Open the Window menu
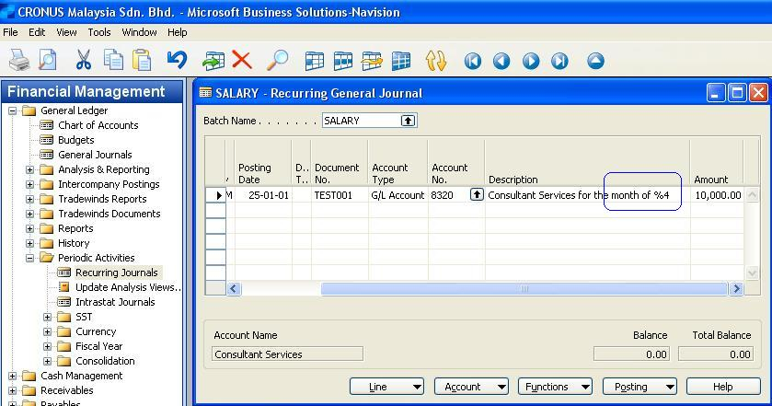Screen dimensions: 772x406 [139, 32]
